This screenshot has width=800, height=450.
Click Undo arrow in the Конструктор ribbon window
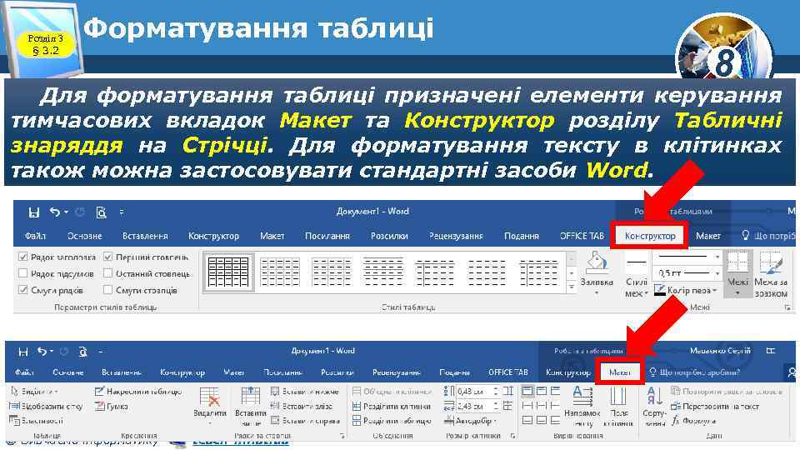pos(55,212)
